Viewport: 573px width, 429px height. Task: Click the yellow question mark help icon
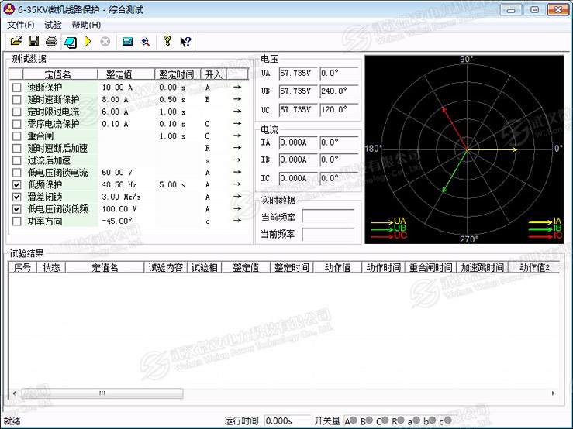click(x=167, y=41)
